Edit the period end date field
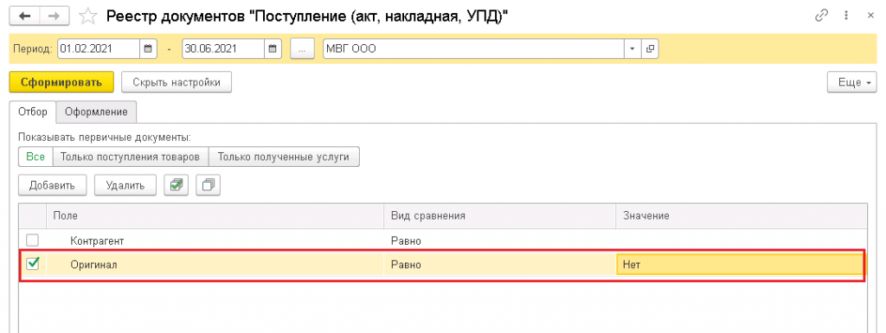 224,48
